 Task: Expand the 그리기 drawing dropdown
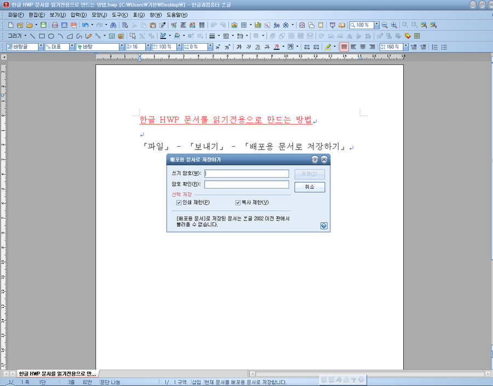pyautogui.click(x=25, y=36)
